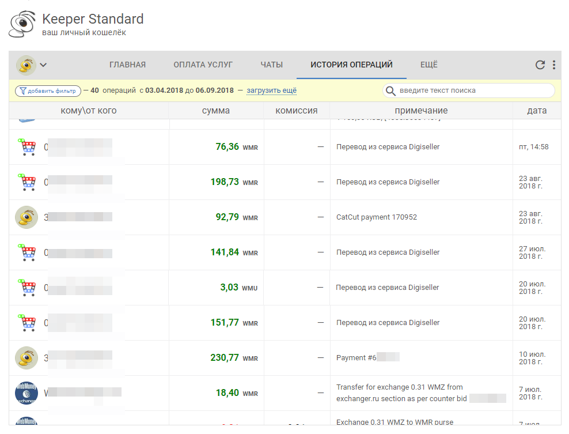Click cart icon in the 3,03 WMU row

coord(27,288)
